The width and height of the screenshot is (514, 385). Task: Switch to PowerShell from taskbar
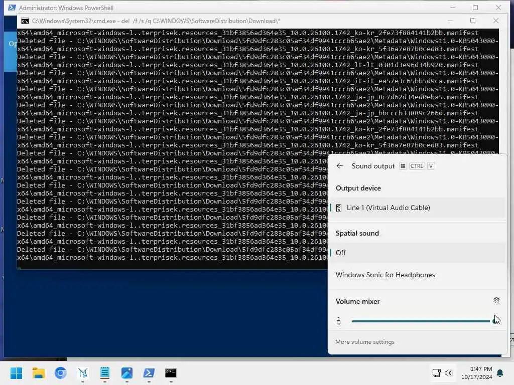click(x=149, y=373)
